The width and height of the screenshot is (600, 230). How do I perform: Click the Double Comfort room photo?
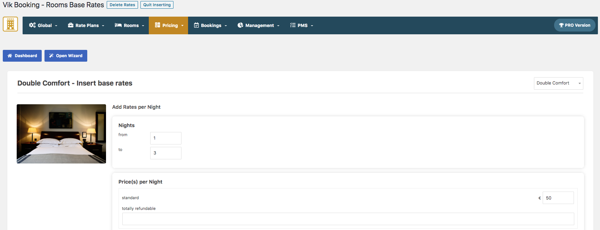tap(61, 134)
